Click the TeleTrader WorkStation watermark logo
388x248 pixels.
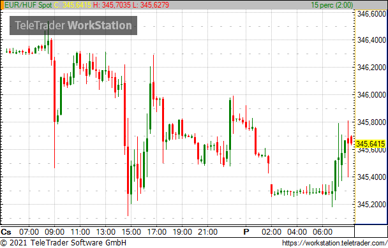pos(73,26)
